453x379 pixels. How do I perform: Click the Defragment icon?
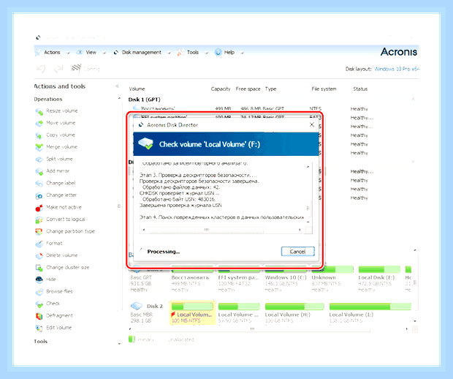[39, 316]
